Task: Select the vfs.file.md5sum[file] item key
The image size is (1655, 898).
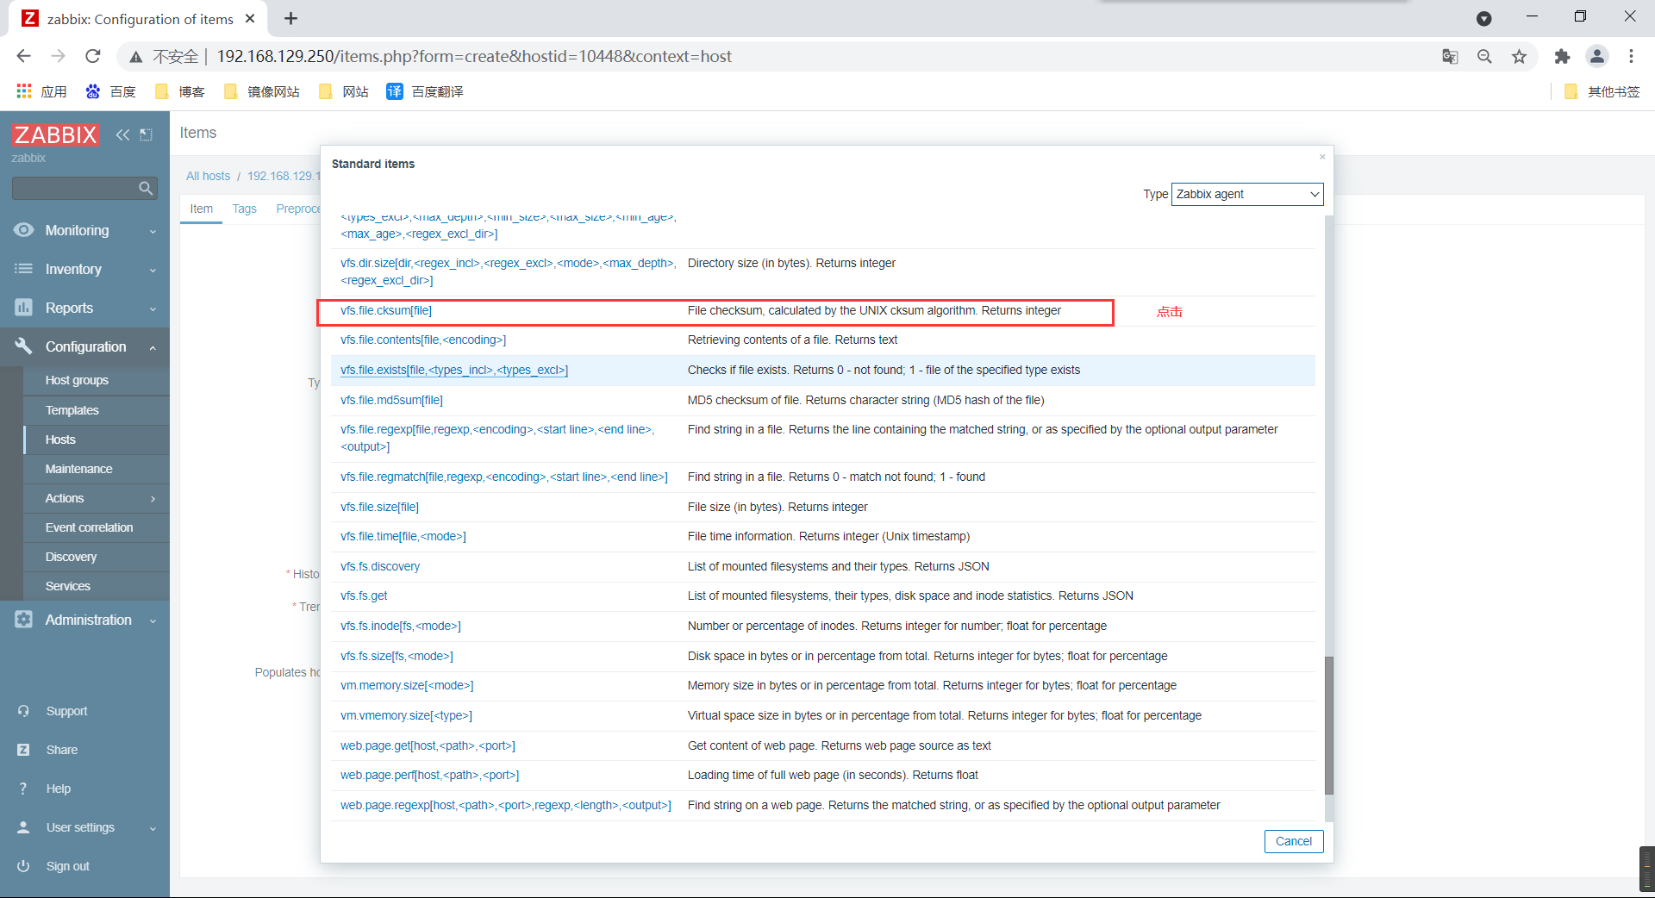Action: click(x=391, y=400)
